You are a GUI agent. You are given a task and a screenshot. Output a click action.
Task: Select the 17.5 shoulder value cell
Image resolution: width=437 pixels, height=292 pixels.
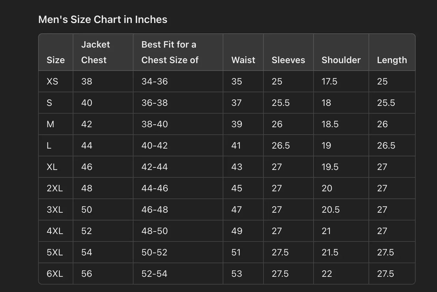pyautogui.click(x=329, y=81)
